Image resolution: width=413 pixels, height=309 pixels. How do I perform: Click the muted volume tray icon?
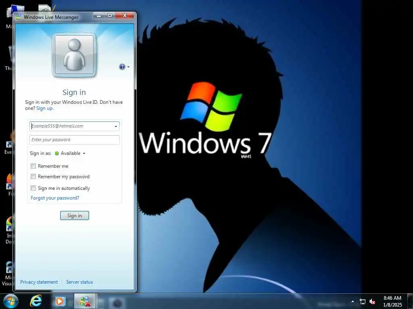click(372, 302)
